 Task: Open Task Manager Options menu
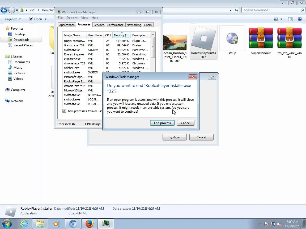tap(72, 18)
